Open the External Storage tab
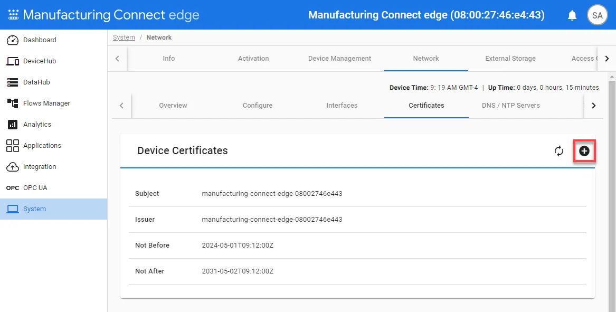Viewport: 616px width, 312px height. point(510,59)
